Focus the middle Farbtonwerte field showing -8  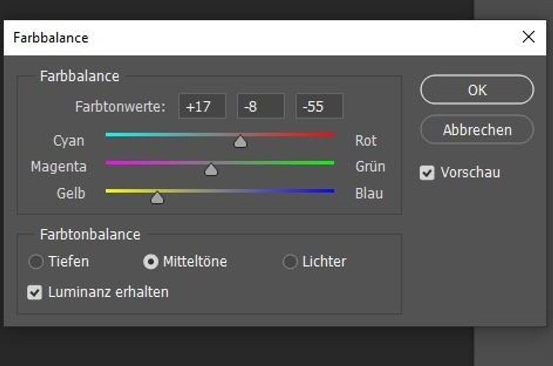pos(260,106)
